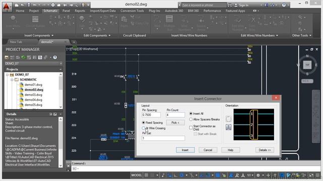Click the workspace gear icon in status bar
The image size is (323, 181).
tap(258, 175)
